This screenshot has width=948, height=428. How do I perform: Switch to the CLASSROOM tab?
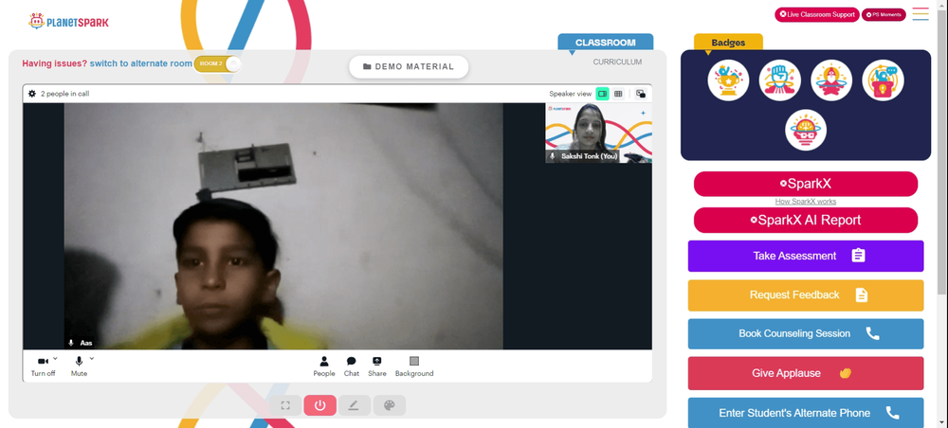[605, 43]
